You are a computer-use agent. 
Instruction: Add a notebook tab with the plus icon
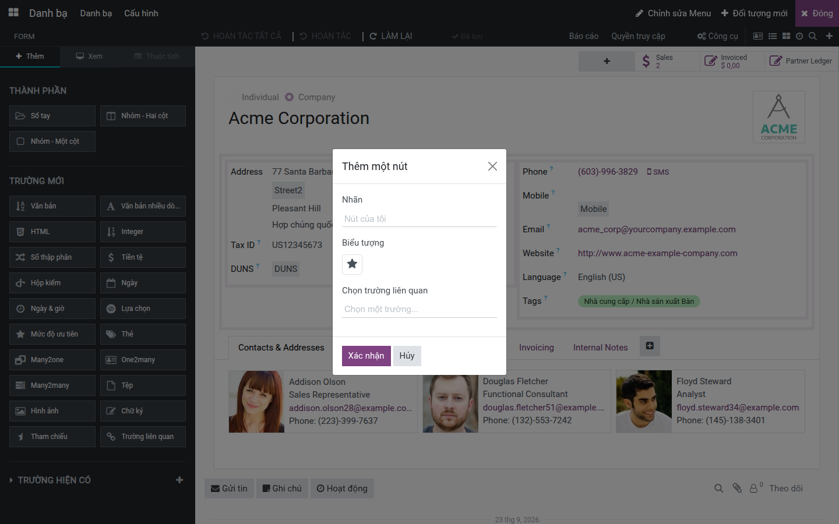[x=650, y=346]
